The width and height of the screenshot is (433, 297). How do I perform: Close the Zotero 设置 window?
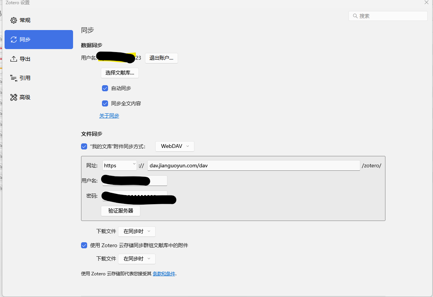click(427, 2)
